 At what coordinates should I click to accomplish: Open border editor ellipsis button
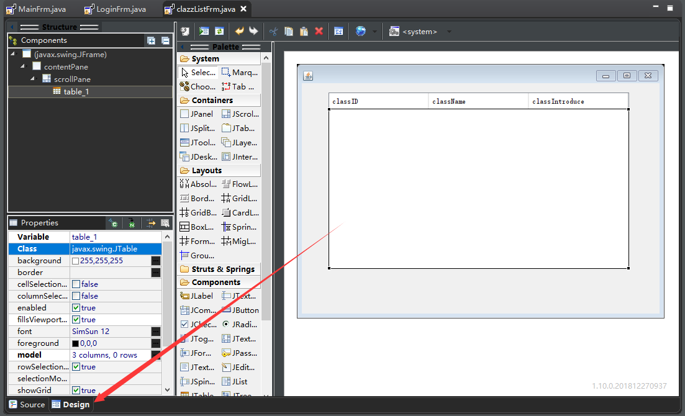[x=155, y=272]
